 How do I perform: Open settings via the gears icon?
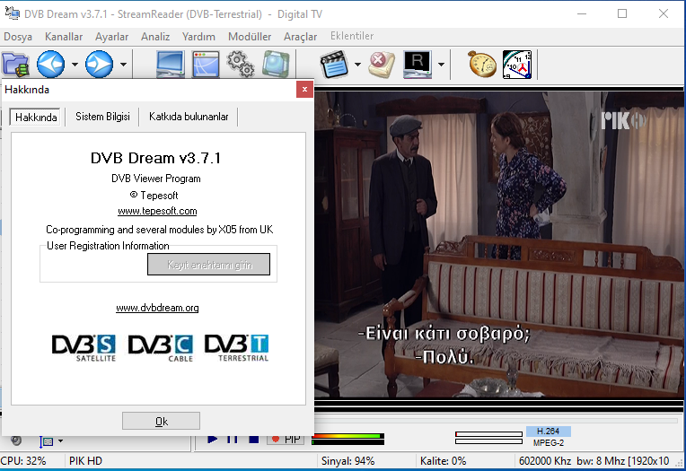(x=240, y=65)
